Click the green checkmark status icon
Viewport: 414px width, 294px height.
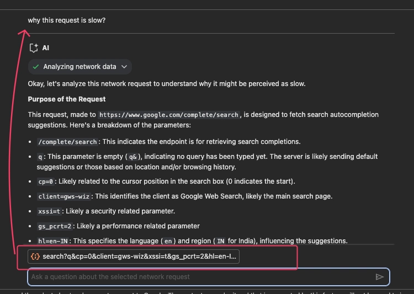point(36,67)
